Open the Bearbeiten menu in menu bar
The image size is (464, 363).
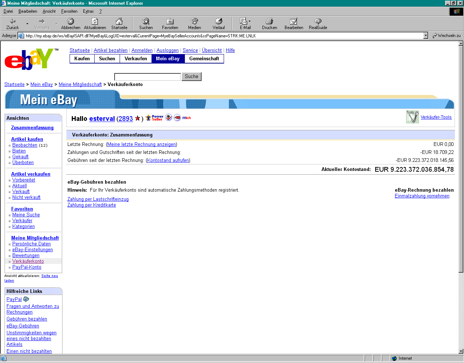click(28, 11)
